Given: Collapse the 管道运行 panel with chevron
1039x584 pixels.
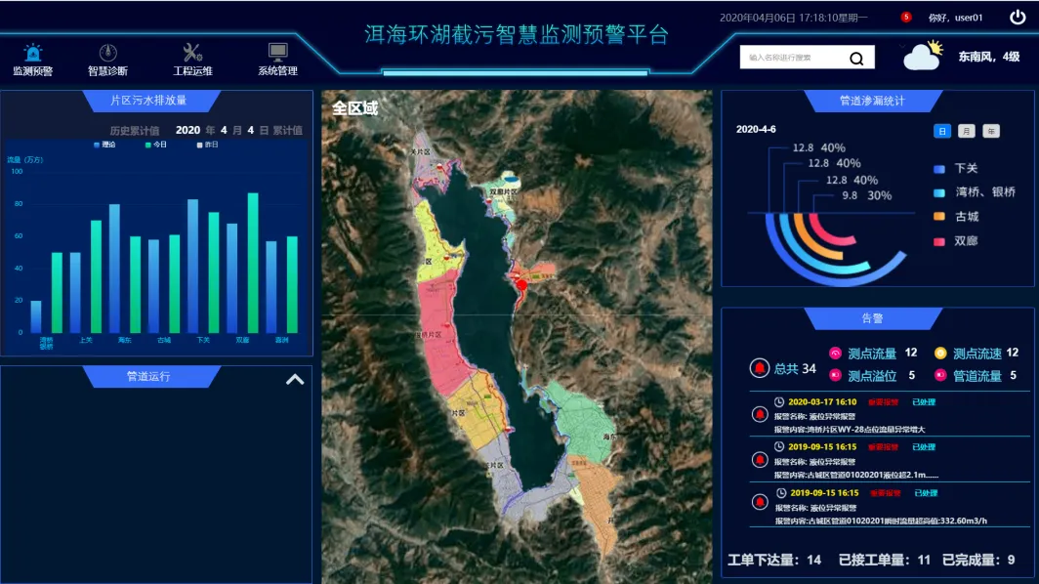Looking at the screenshot, I should point(295,379).
